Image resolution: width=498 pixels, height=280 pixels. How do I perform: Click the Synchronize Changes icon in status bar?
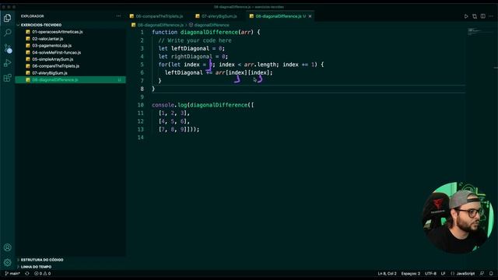(x=27, y=273)
